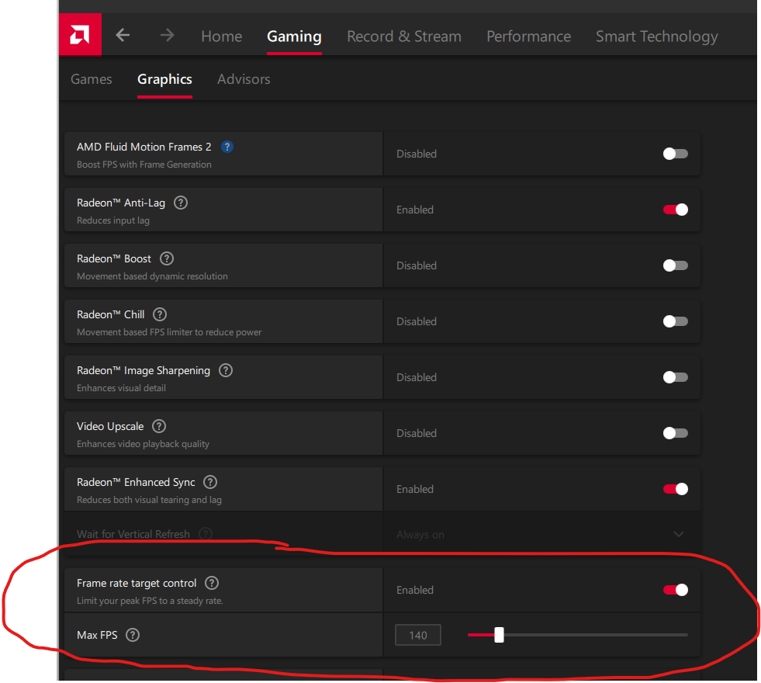Switch to Record & Stream tab
The image size is (761, 683).
[404, 36]
